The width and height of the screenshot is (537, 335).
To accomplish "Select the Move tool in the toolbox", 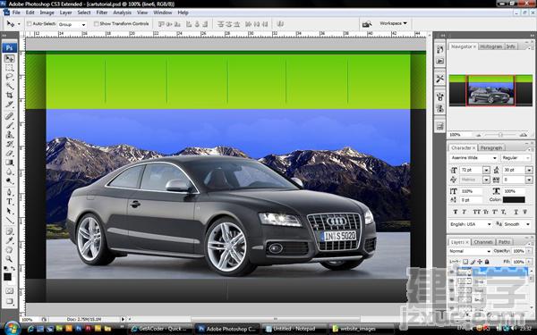I will tap(9, 58).
